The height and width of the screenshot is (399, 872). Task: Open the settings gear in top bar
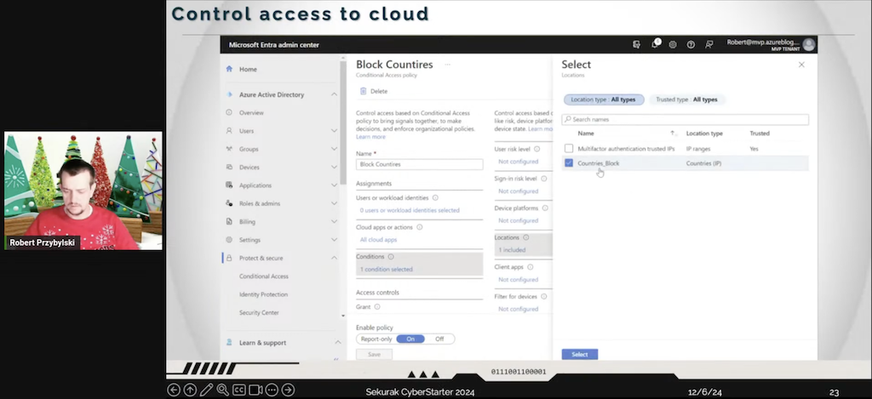click(x=673, y=44)
